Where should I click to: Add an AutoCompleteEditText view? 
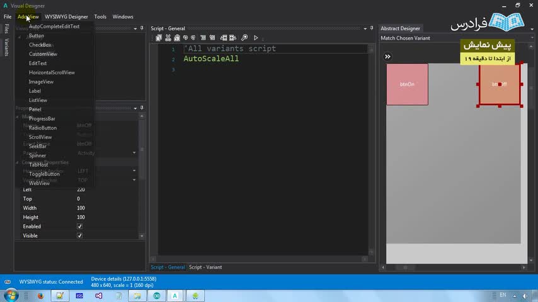pyautogui.click(x=54, y=26)
